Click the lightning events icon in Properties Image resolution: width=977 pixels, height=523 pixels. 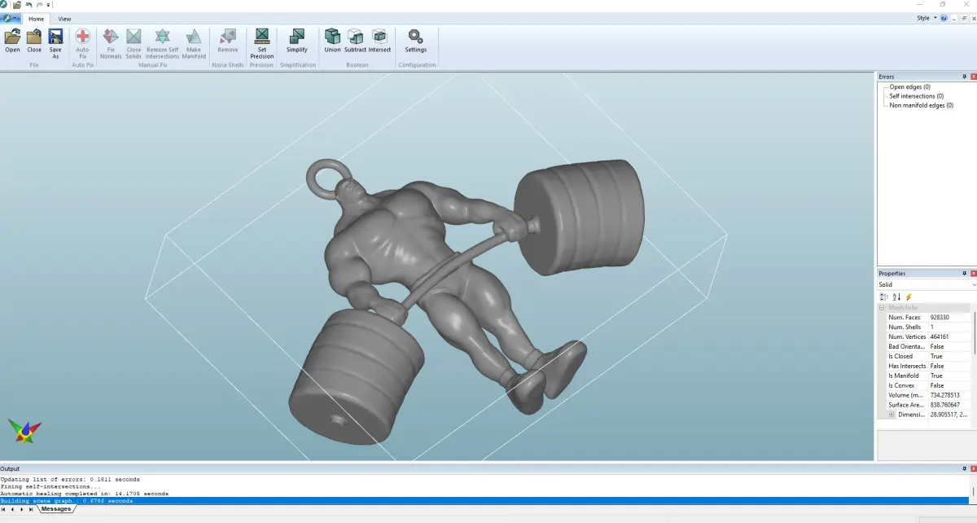pyautogui.click(x=909, y=297)
